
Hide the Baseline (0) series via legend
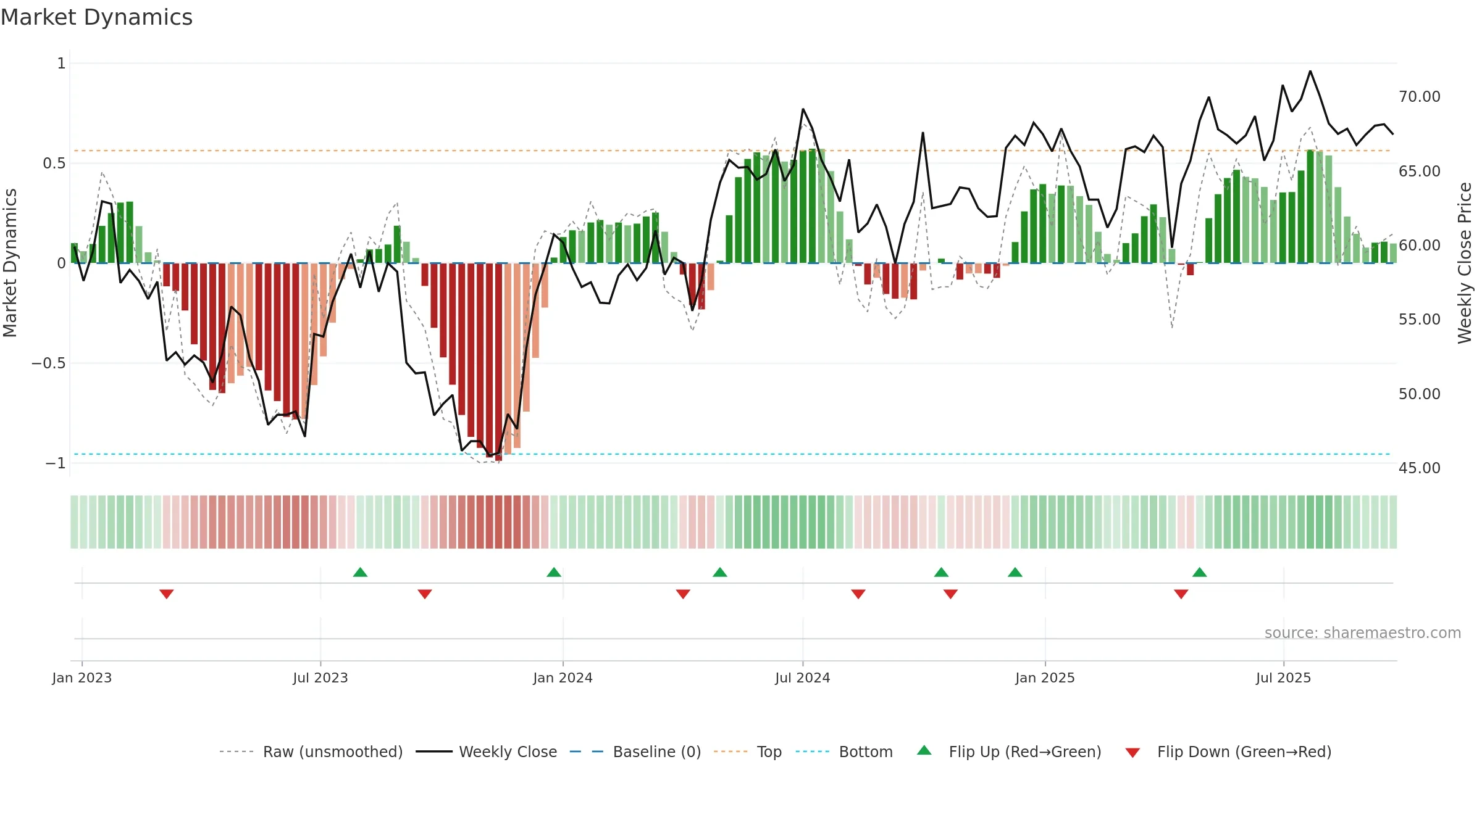[x=635, y=752]
